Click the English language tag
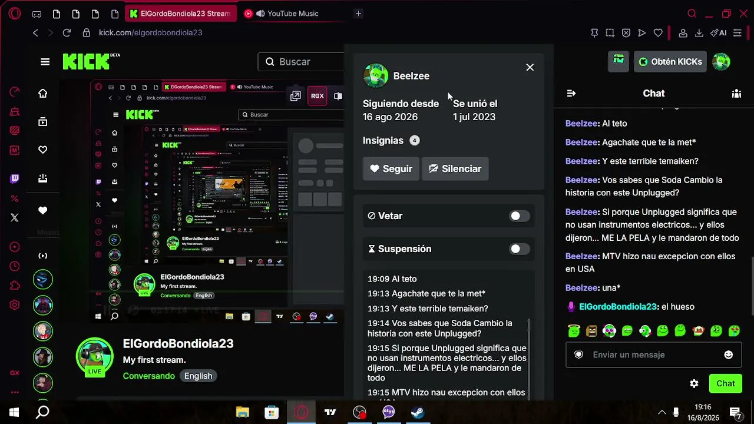 click(x=198, y=376)
